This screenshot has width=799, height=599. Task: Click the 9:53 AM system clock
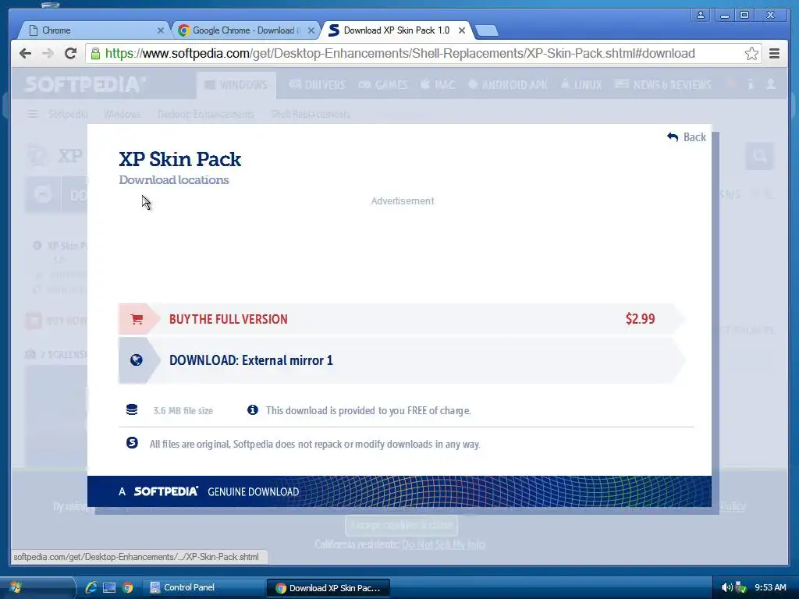tap(770, 587)
